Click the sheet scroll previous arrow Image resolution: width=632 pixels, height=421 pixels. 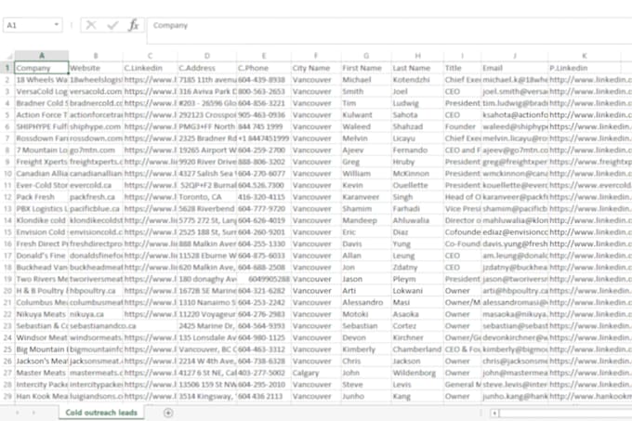(18, 413)
